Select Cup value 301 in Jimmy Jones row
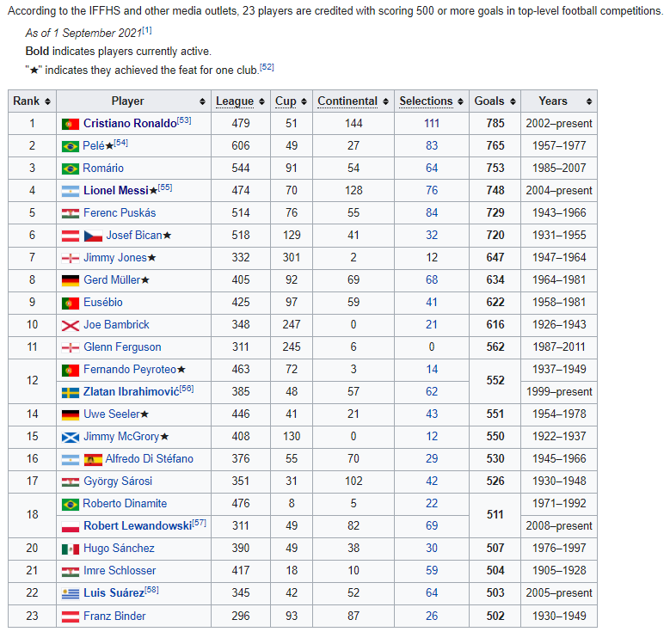The image size is (670, 638). (292, 258)
